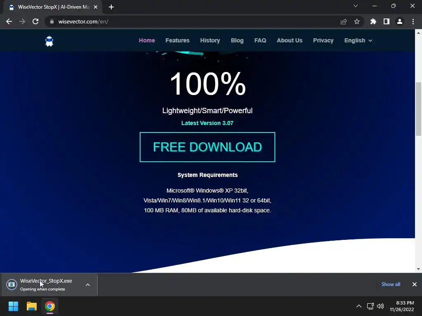Open the About Us page

tap(290, 40)
